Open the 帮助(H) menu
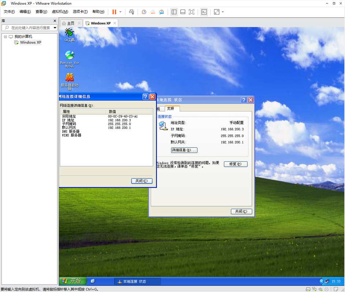 [98, 12]
